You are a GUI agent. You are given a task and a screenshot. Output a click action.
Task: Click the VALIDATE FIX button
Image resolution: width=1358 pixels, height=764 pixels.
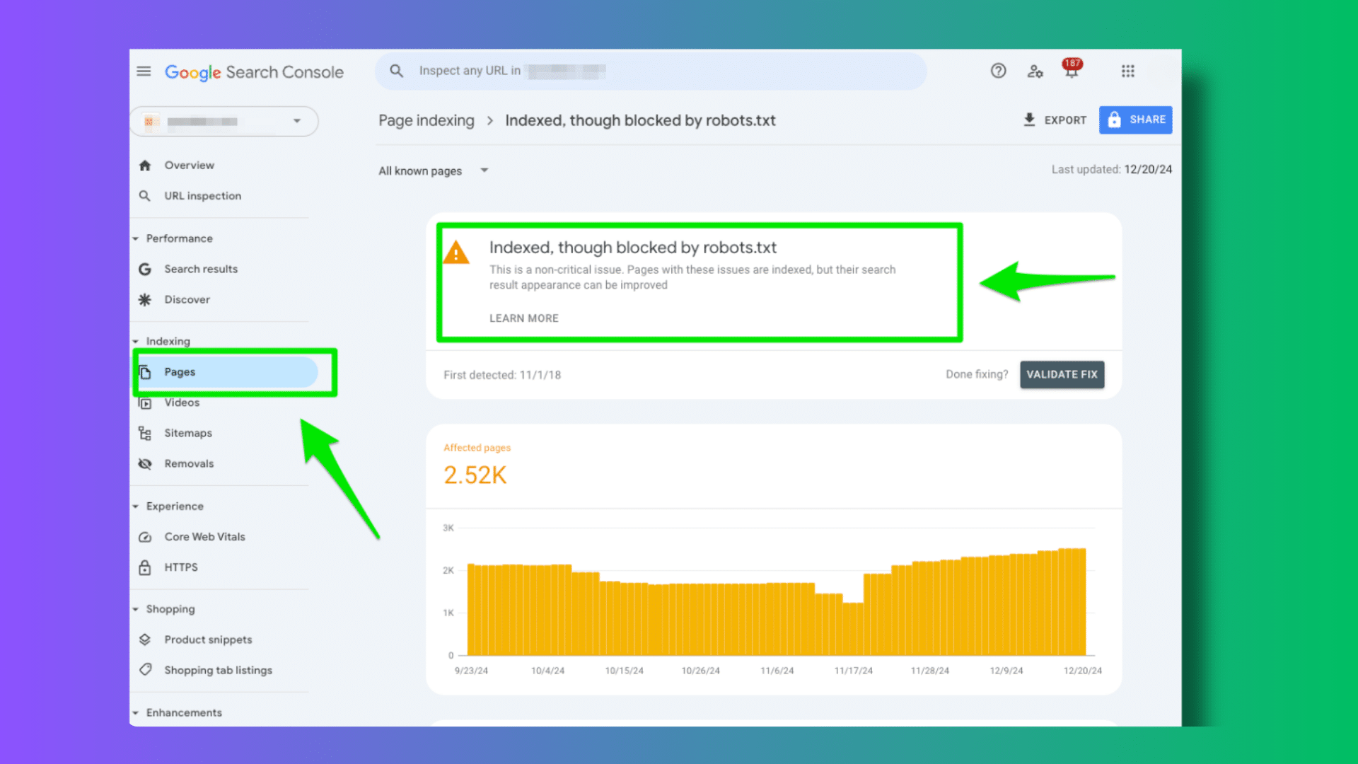[x=1062, y=374]
